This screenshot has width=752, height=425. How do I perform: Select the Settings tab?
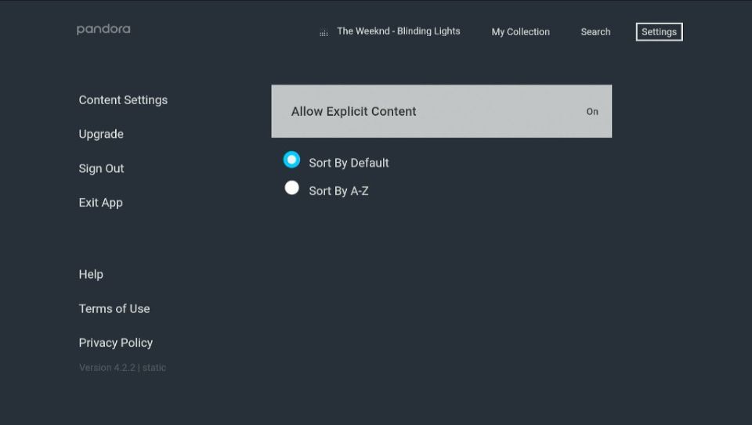tap(659, 32)
